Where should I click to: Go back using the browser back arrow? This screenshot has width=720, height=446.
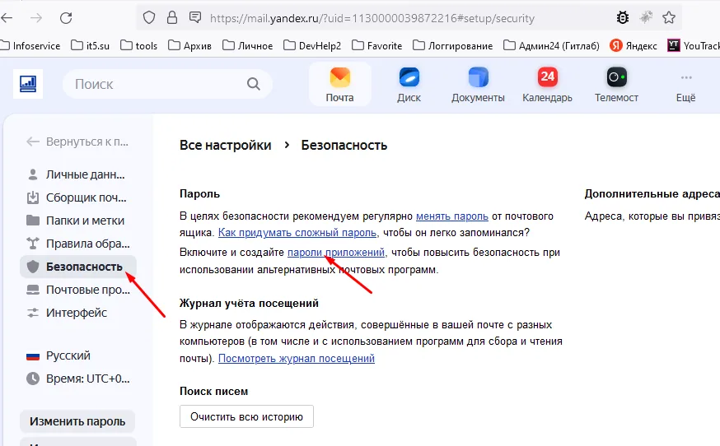(7, 18)
